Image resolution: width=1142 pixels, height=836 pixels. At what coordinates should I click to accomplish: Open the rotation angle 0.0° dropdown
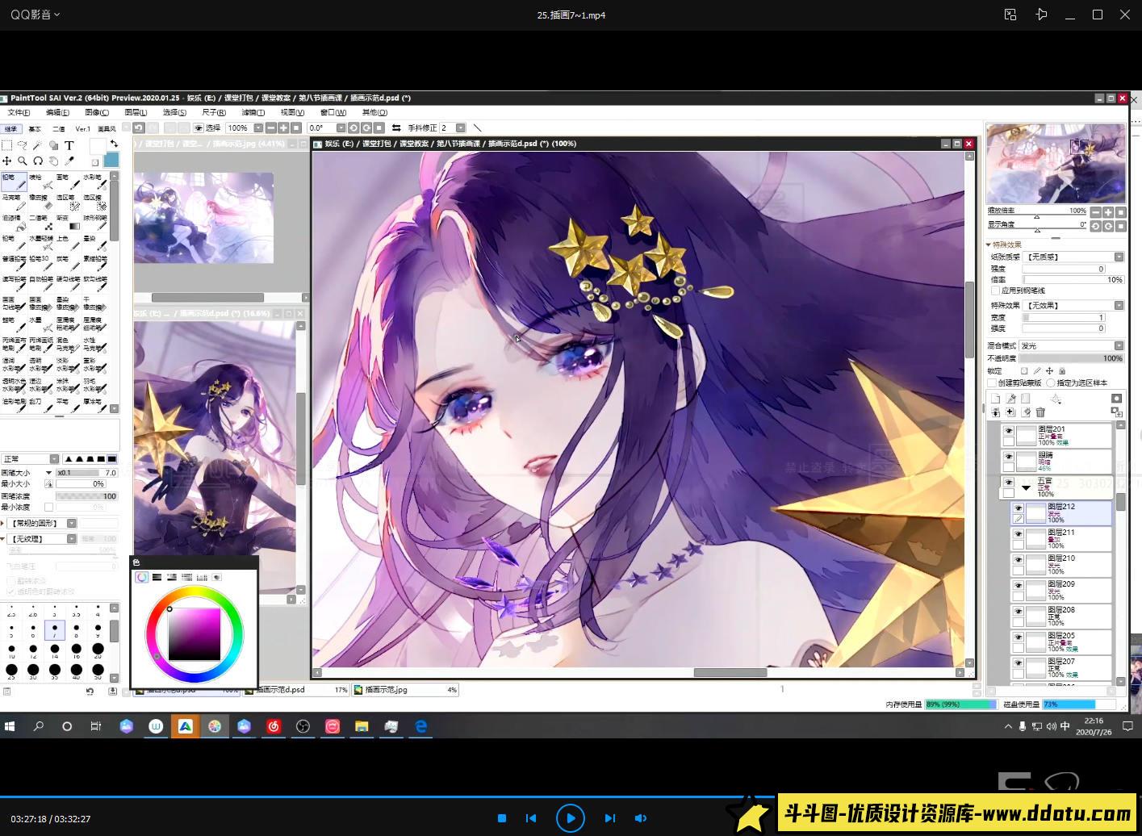point(341,127)
